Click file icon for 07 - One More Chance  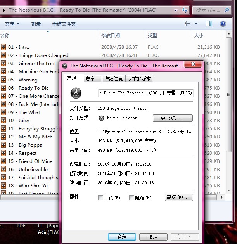tap(3, 96)
